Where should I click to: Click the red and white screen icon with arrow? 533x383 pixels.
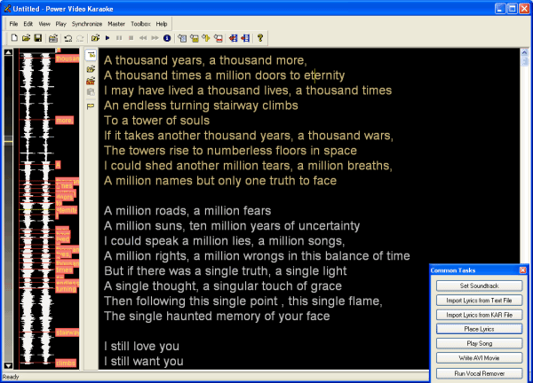219,38
